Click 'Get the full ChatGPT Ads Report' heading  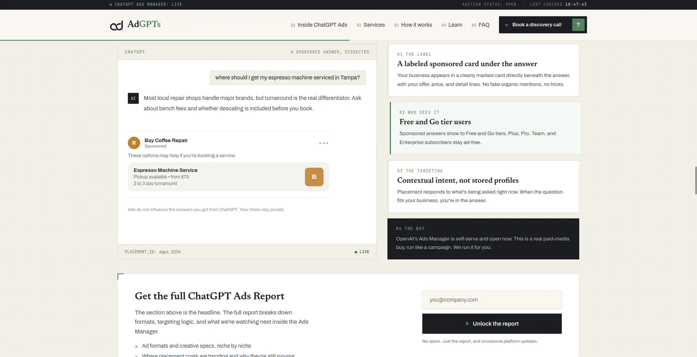[x=210, y=296]
